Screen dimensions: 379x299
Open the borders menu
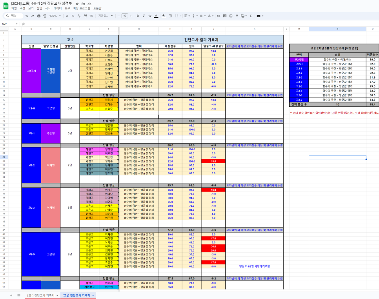pyautogui.click(x=170, y=16)
